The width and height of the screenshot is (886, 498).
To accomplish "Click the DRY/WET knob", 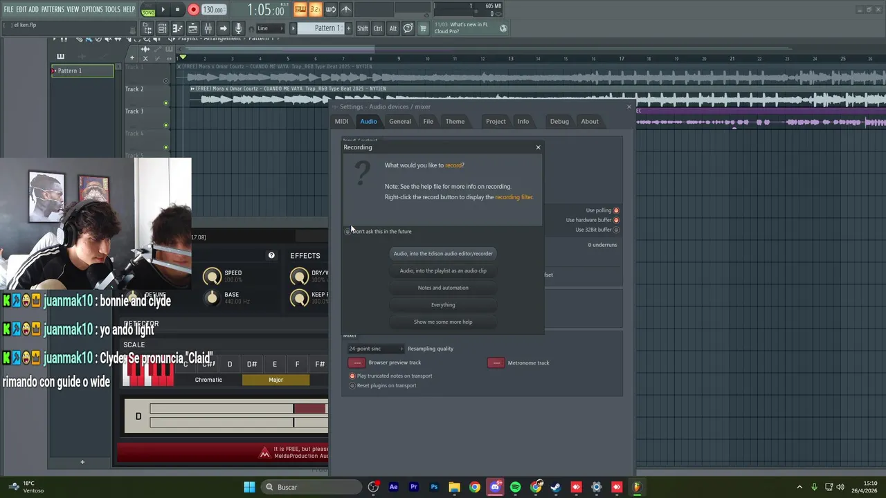I will [299, 277].
